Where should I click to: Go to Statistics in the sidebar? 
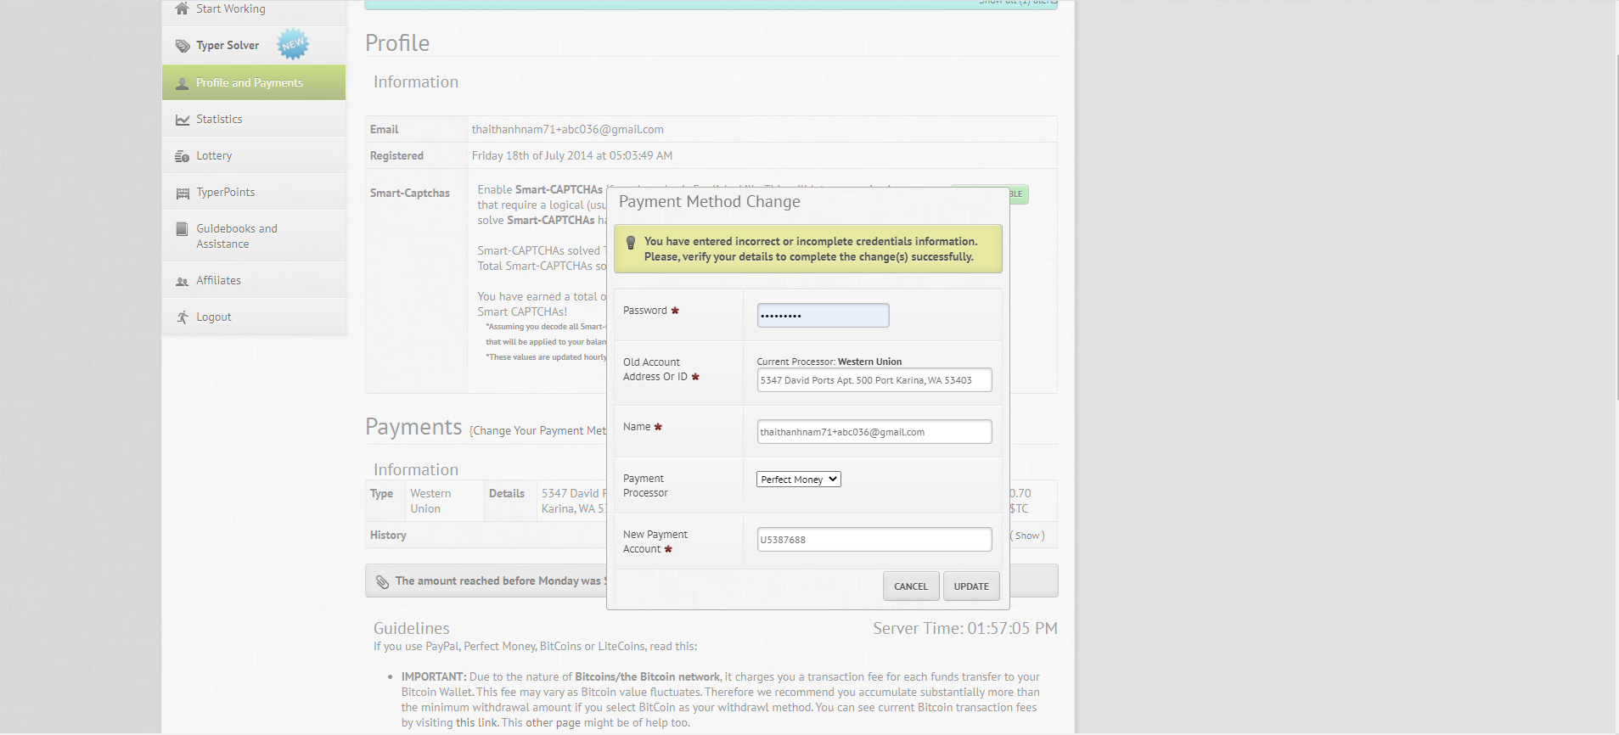[254, 119]
